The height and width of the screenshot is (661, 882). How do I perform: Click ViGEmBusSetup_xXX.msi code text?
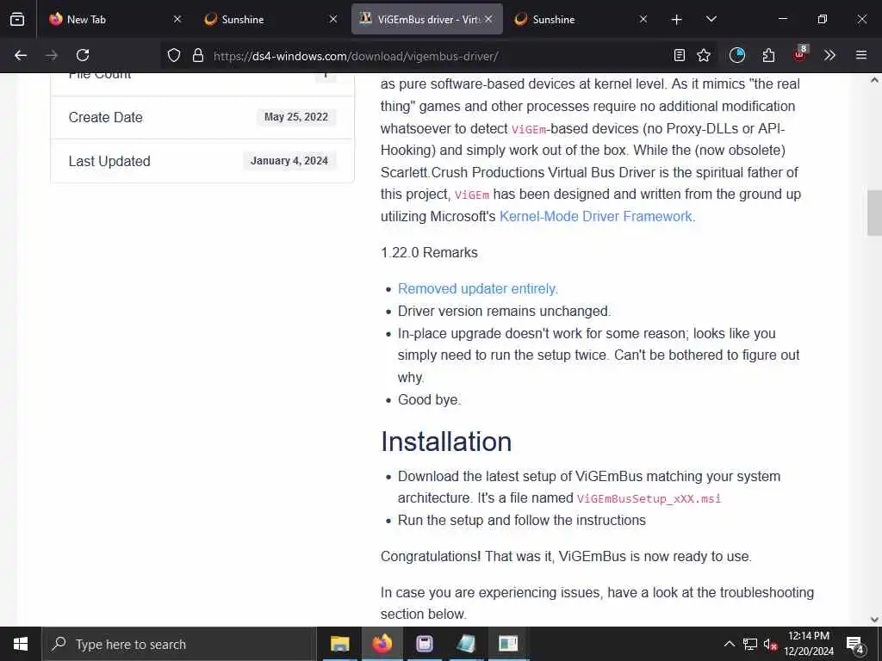click(x=649, y=498)
